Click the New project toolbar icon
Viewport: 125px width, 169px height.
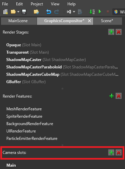pyautogui.click(x=5, y=12)
